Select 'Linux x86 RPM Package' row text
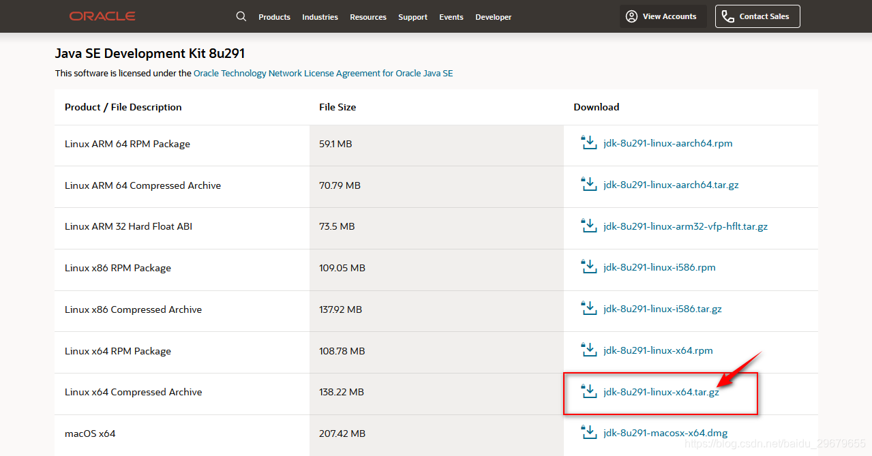 tap(118, 268)
